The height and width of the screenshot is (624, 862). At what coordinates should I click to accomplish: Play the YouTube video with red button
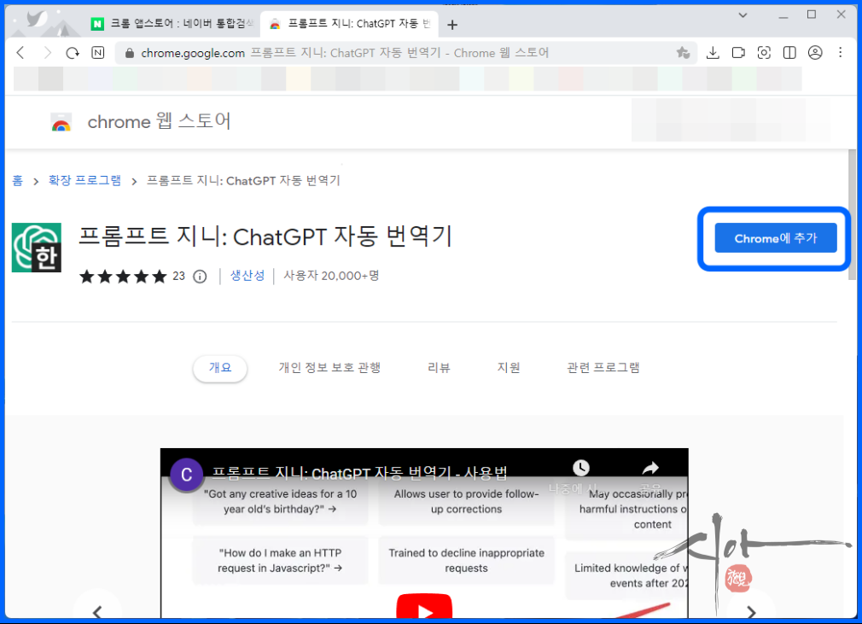(x=424, y=606)
